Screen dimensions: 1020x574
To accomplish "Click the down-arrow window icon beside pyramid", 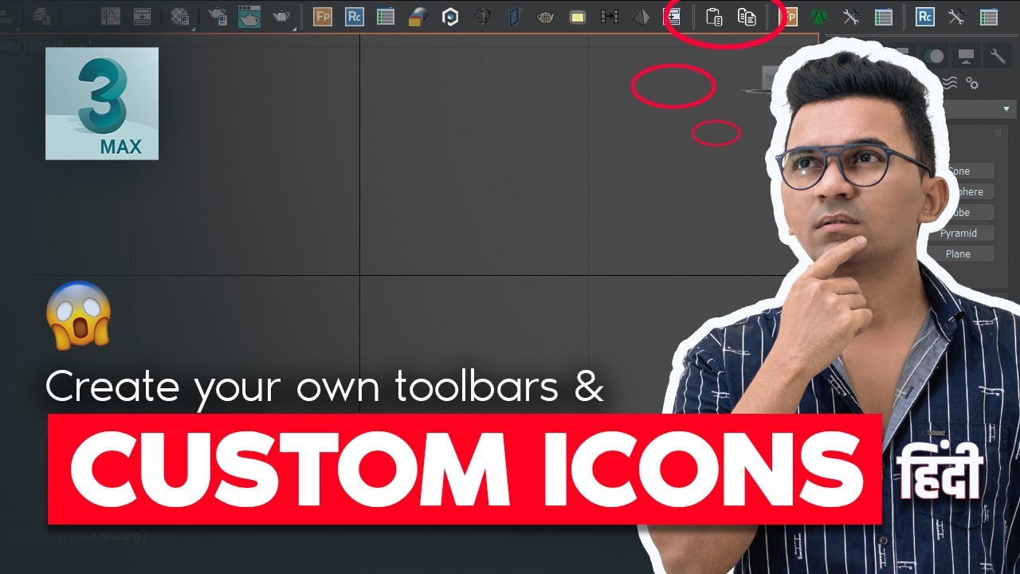I will (x=673, y=16).
